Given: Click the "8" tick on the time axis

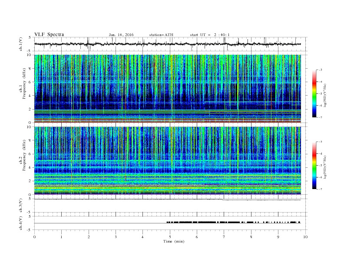Looking at the screenshot, I should pyautogui.click(x=251, y=237).
